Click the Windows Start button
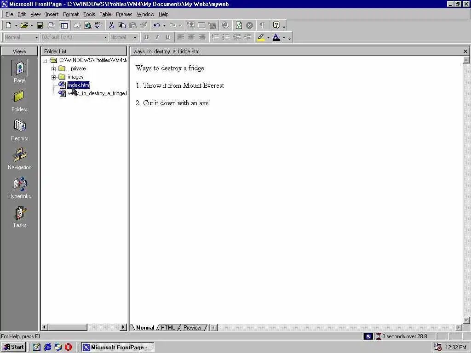This screenshot has height=353, width=471. [13, 347]
